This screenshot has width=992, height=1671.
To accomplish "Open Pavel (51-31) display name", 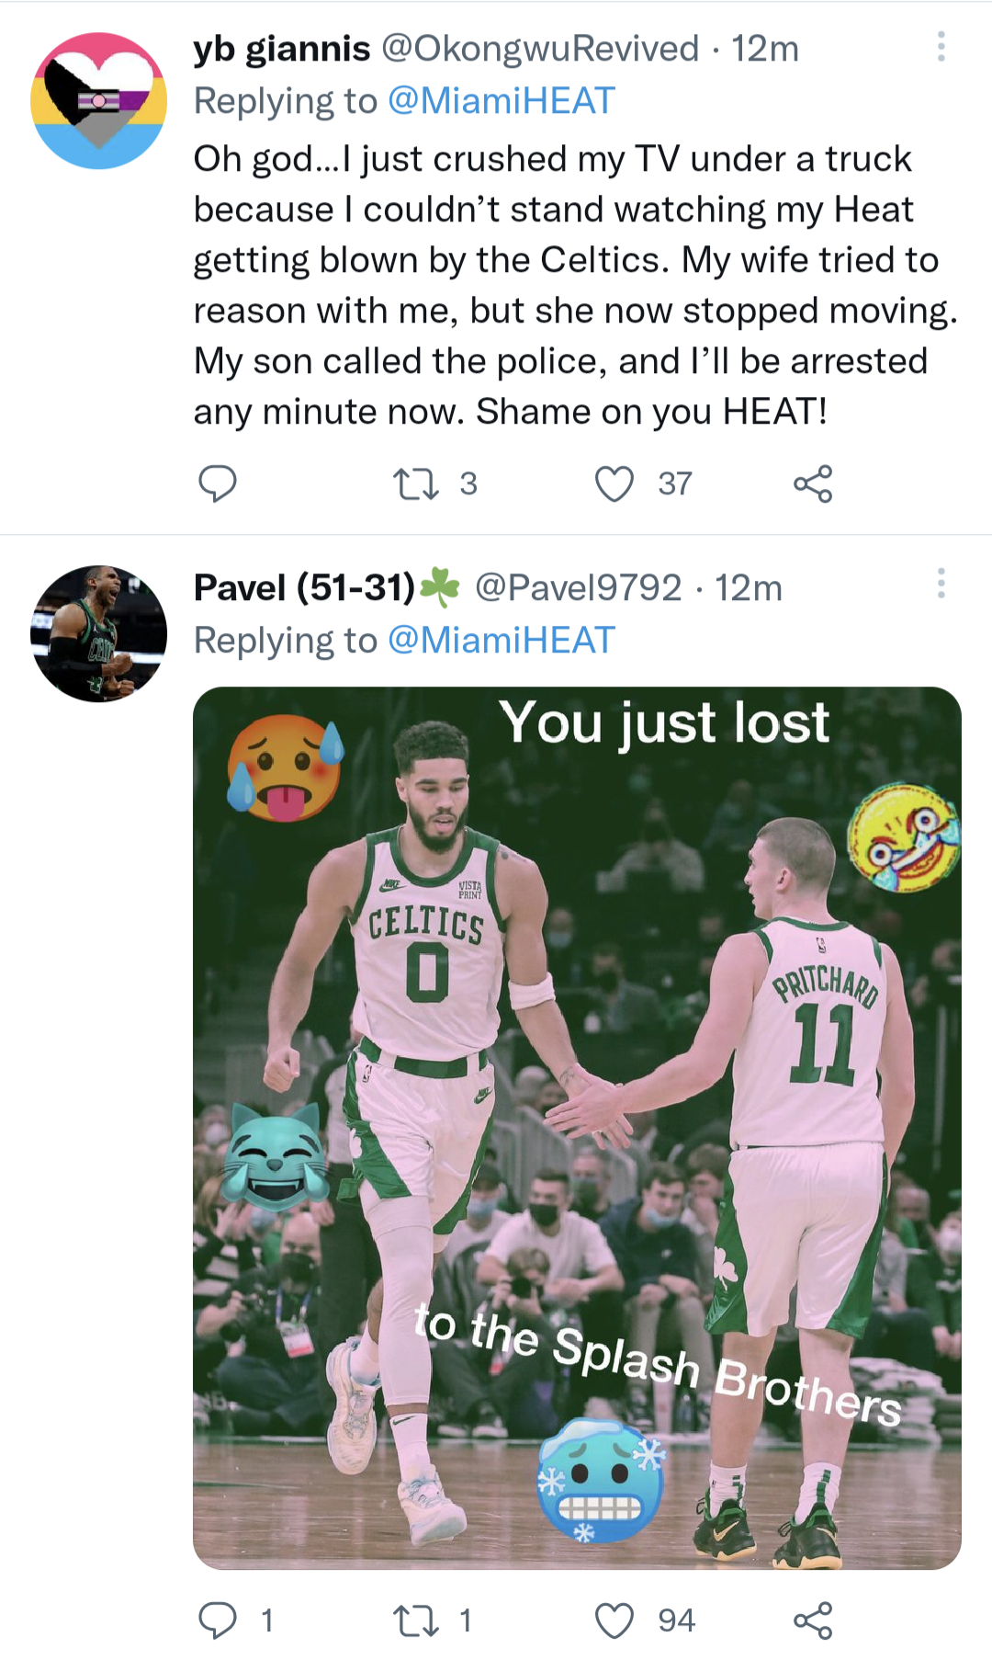I will 305,587.
